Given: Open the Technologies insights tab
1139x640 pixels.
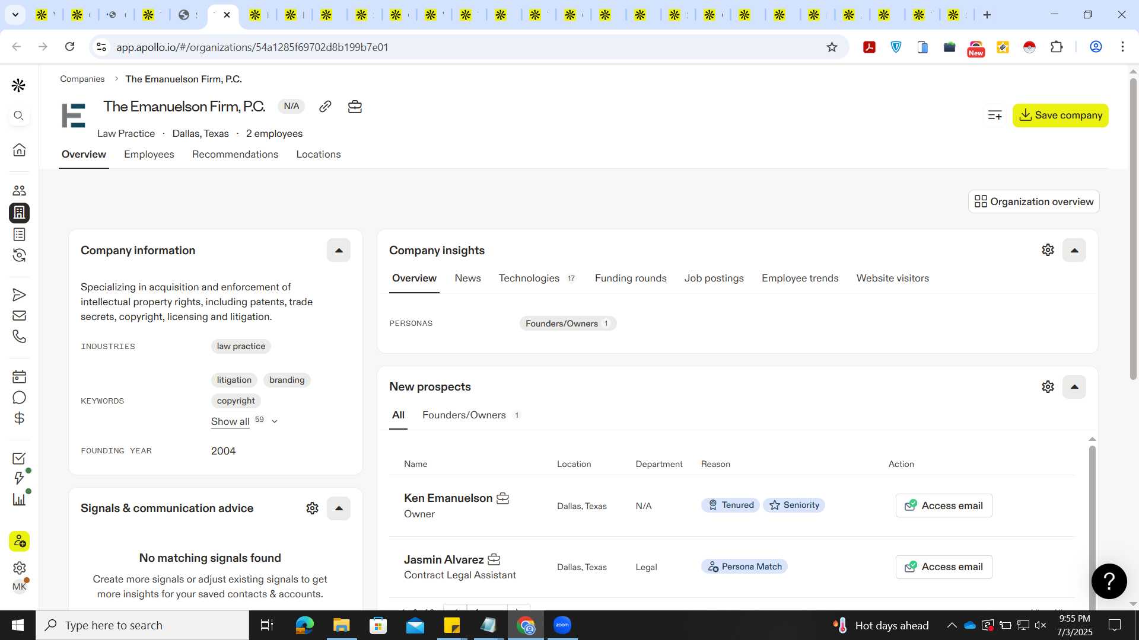Looking at the screenshot, I should pyautogui.click(x=537, y=278).
